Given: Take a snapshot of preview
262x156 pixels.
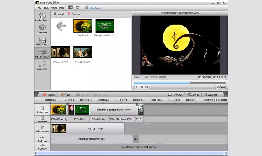Looking at the screenshot, I should (223, 87).
